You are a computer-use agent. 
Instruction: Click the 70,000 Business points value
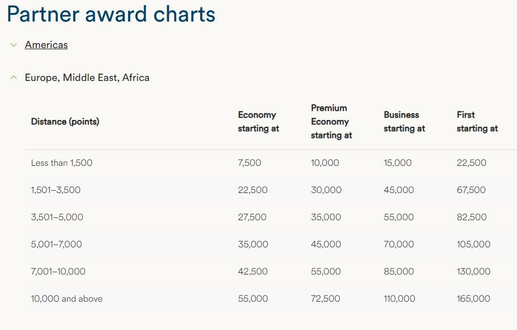click(x=399, y=245)
